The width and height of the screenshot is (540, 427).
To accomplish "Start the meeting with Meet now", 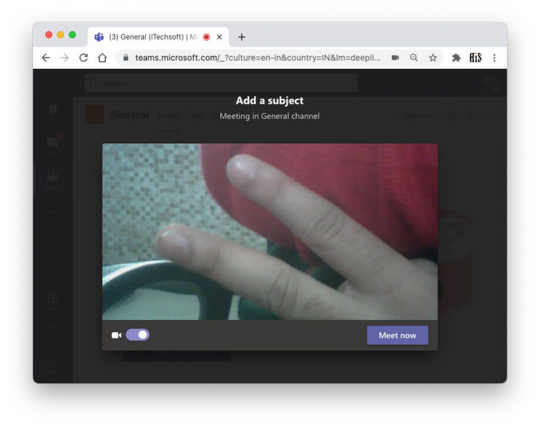I will [397, 335].
